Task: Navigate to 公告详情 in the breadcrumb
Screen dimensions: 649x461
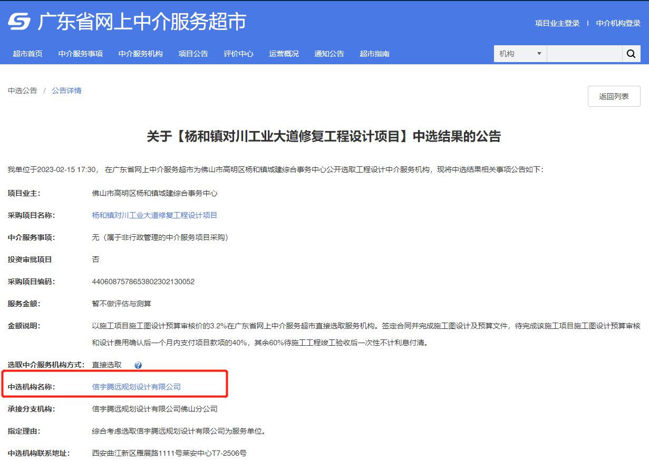Action: (x=66, y=90)
